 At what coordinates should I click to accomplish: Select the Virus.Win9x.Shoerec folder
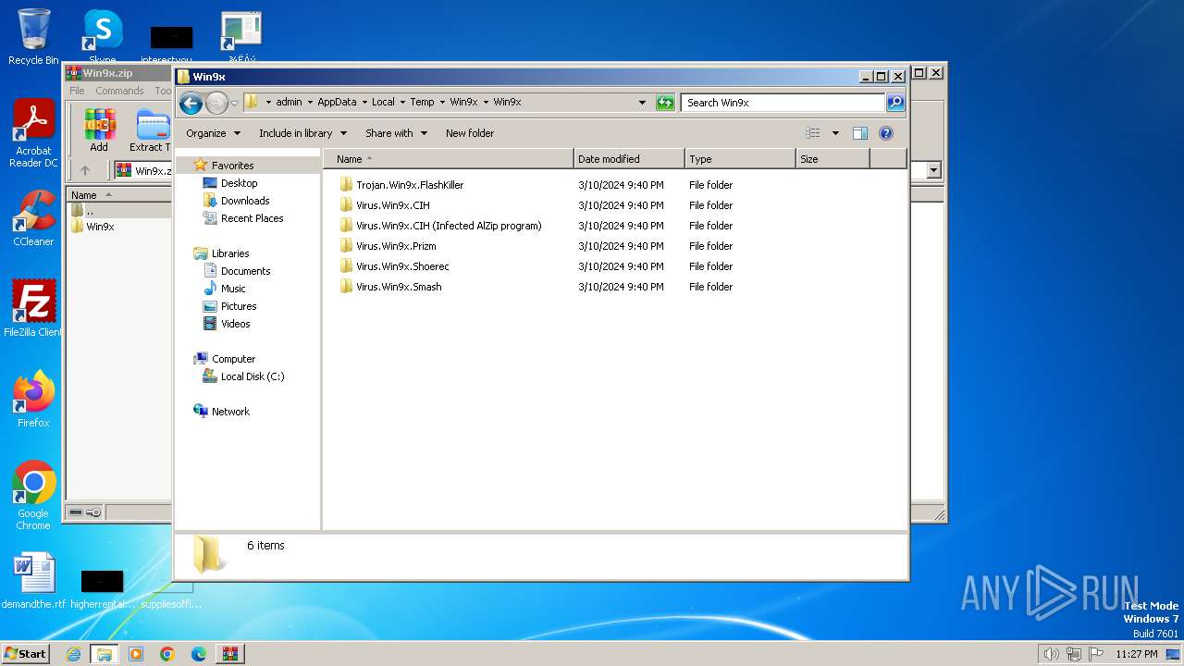[394, 266]
